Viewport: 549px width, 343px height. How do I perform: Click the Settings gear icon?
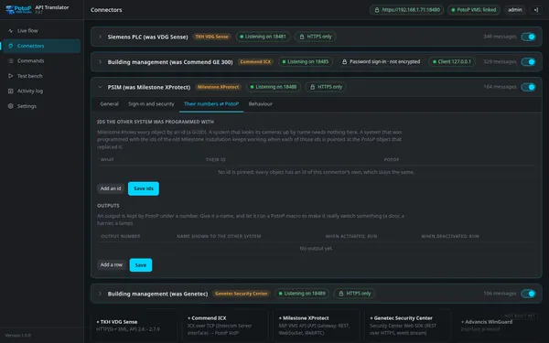[10, 106]
